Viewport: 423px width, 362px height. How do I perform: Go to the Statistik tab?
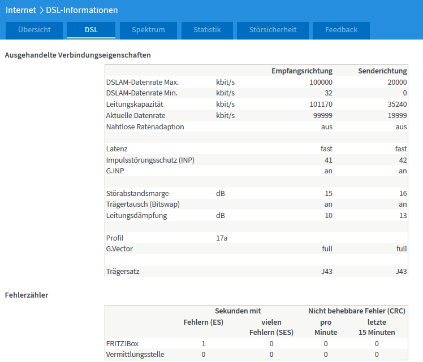[x=206, y=30]
